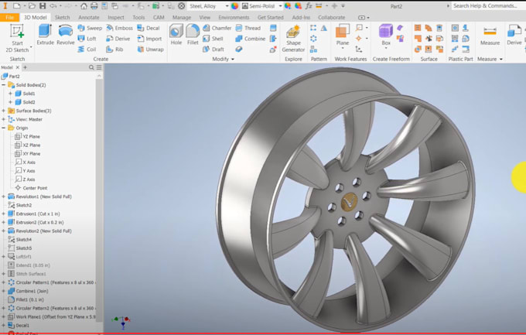
Task: Add a new browser panel tab
Action: [26, 67]
